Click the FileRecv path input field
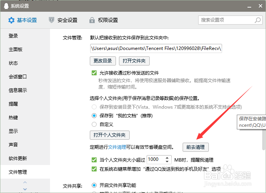 pos(156,48)
